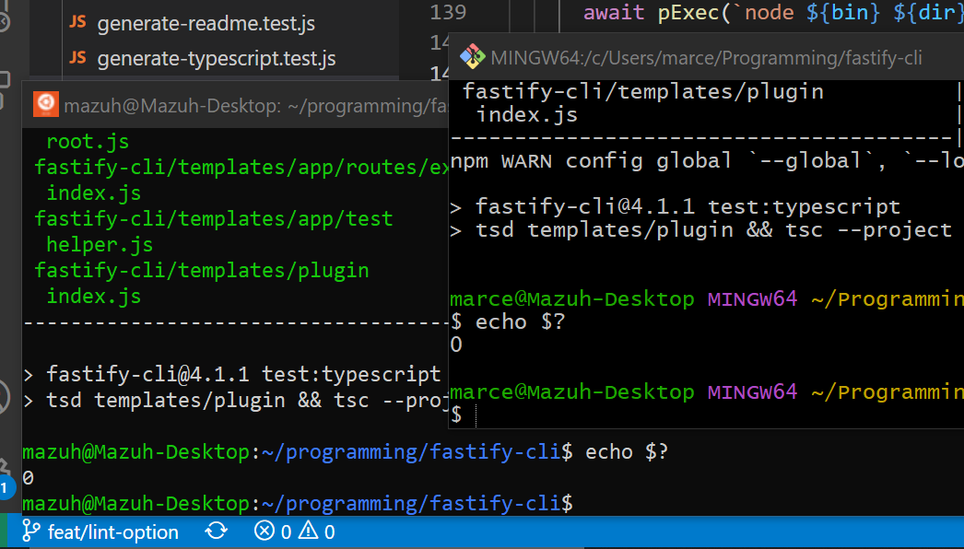Click the Git Bash icon in the MINGW64 title bar
Image resolution: width=964 pixels, height=549 pixels.
[473, 57]
